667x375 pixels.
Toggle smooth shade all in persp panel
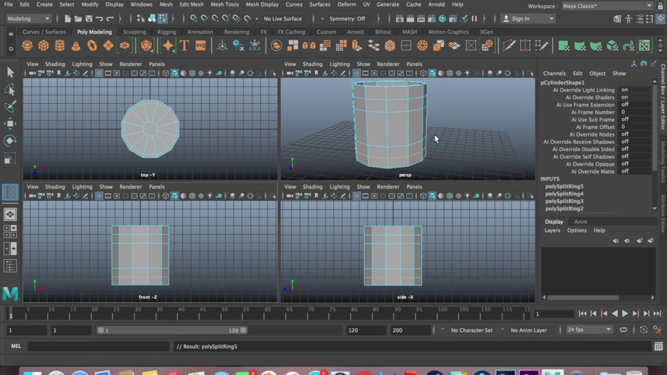coord(432,73)
